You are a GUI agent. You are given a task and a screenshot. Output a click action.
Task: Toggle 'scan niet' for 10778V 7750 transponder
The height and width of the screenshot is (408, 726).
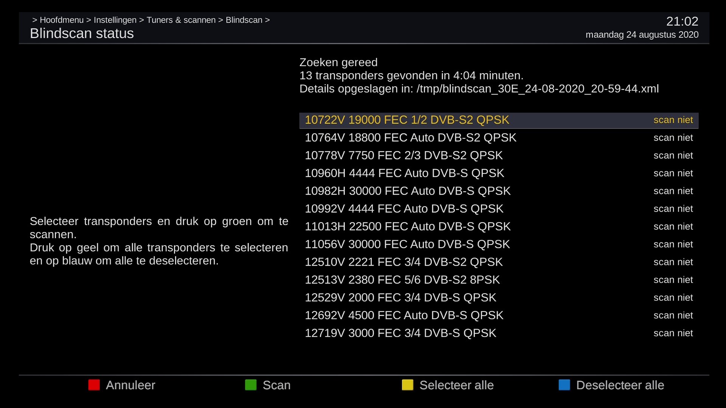673,156
